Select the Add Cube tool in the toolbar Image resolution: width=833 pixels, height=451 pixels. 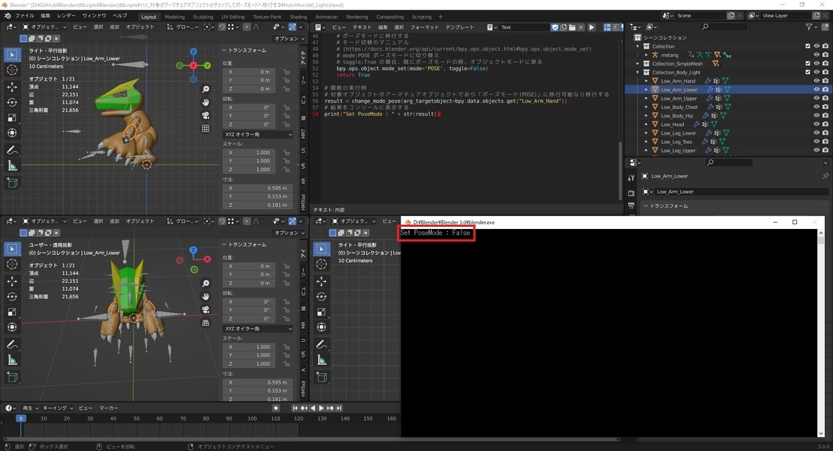click(12, 182)
